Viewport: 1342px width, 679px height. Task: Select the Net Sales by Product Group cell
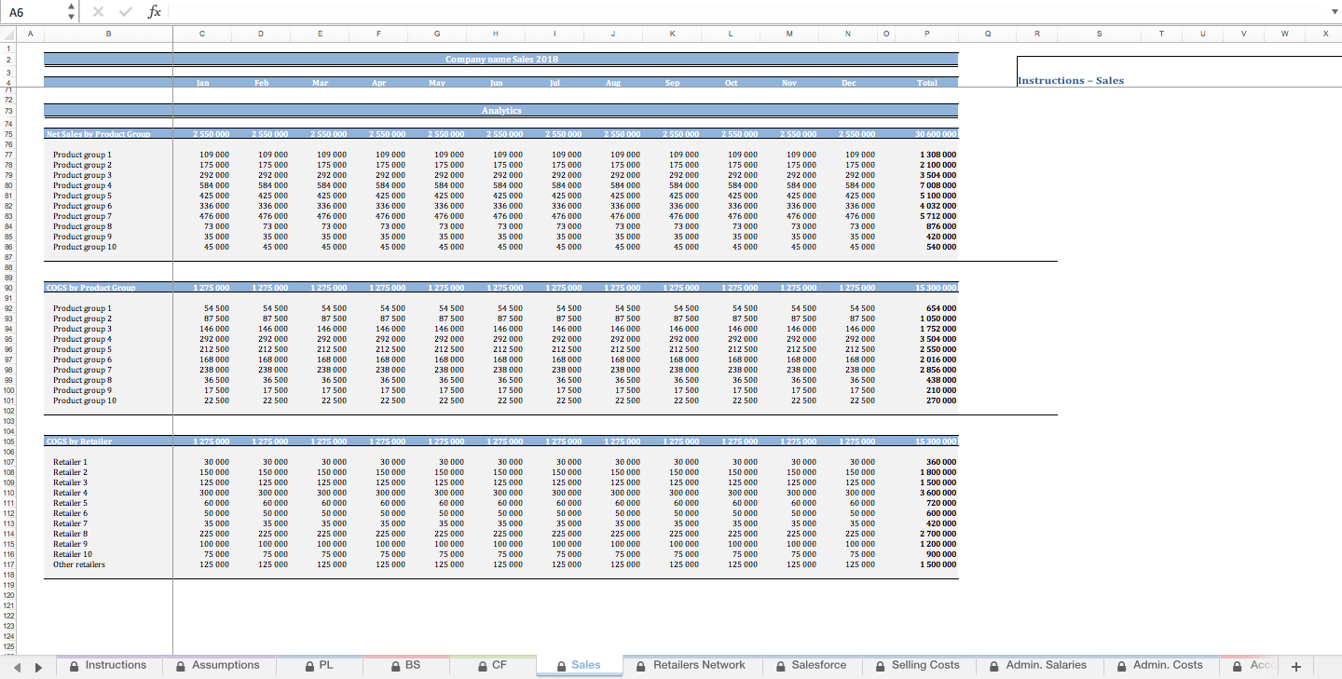click(x=108, y=134)
